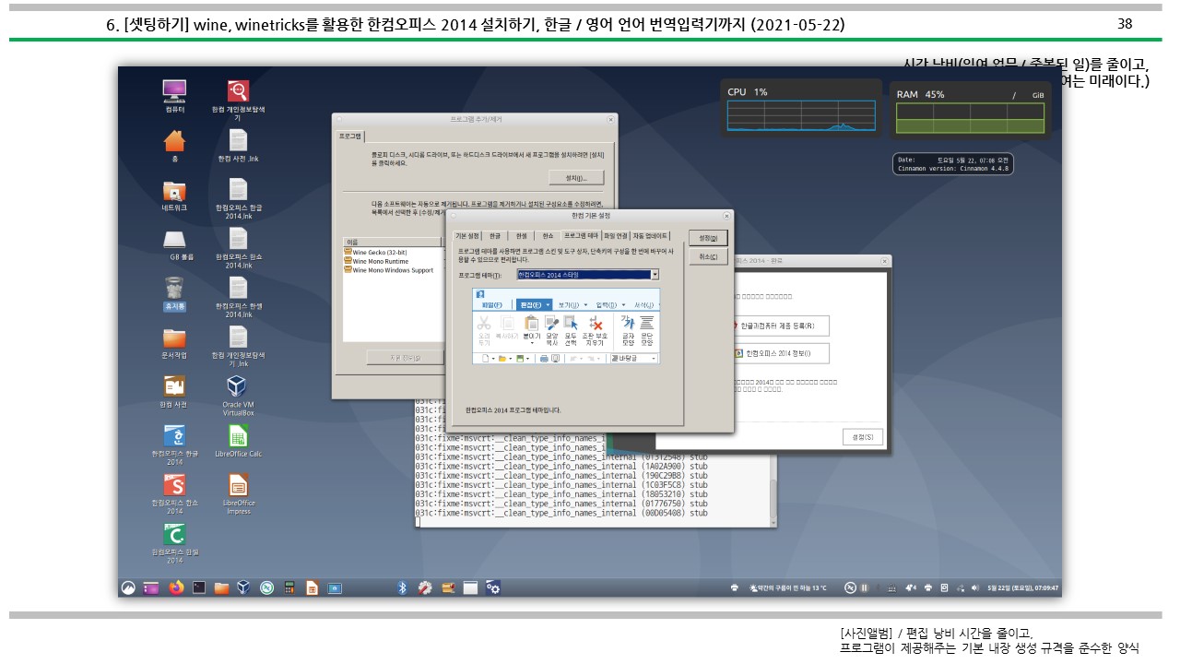This screenshot has width=1180, height=664.
Task: Click the RAM usage desklet
Action: point(971,111)
